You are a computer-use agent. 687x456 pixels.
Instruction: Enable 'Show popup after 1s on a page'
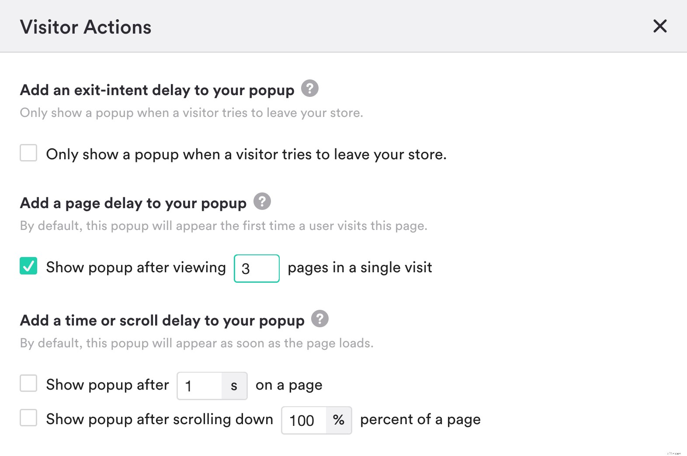pos(28,384)
